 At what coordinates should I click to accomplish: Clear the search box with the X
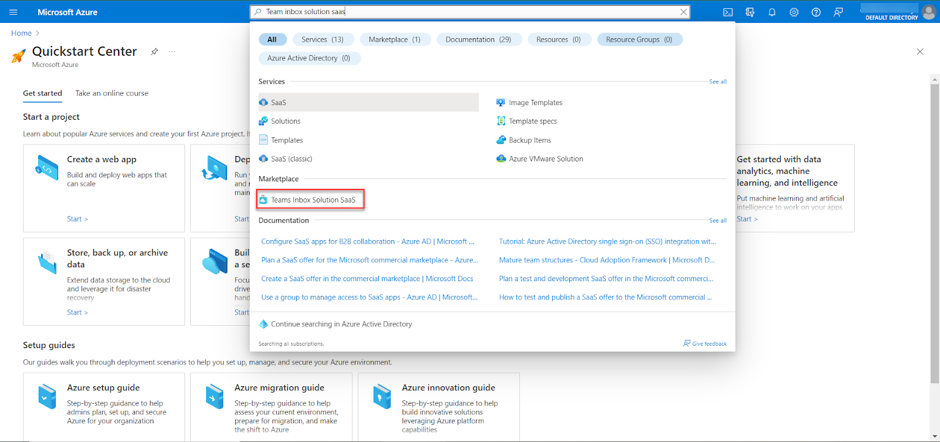pyautogui.click(x=683, y=12)
